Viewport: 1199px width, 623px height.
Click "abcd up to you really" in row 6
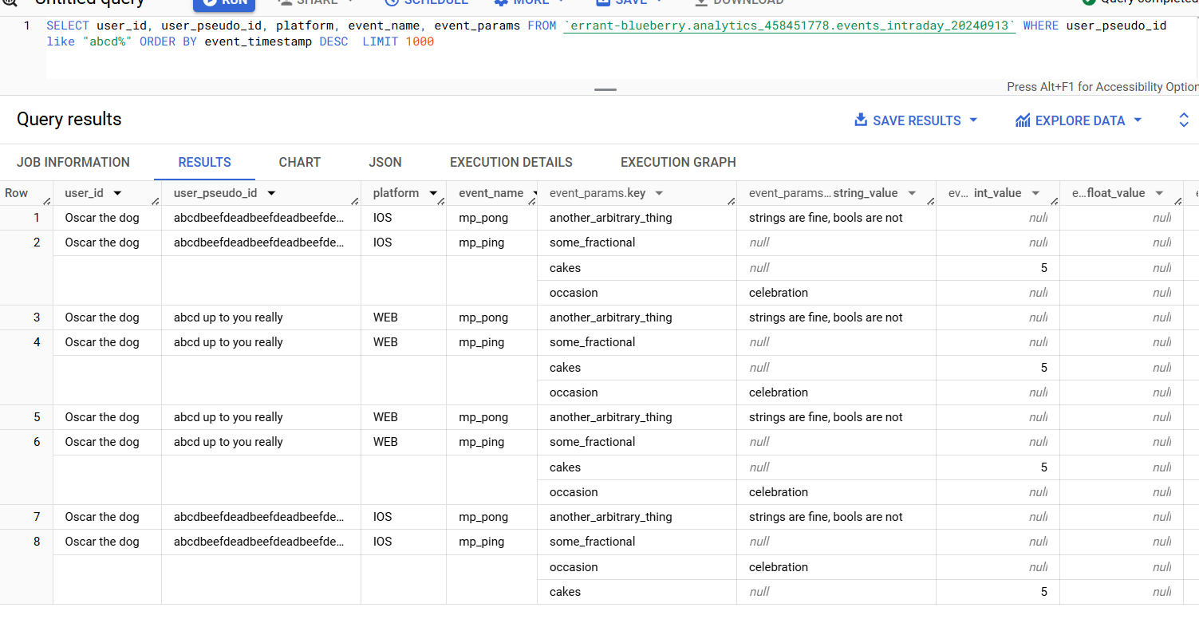tap(228, 442)
